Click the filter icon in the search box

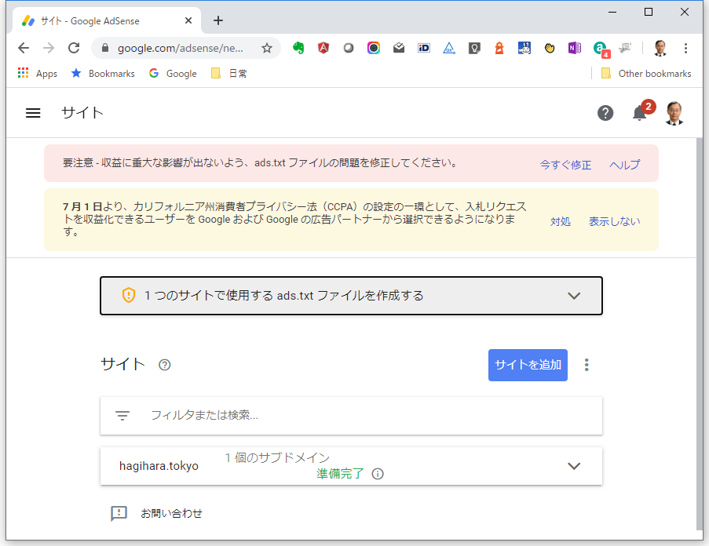coord(122,416)
